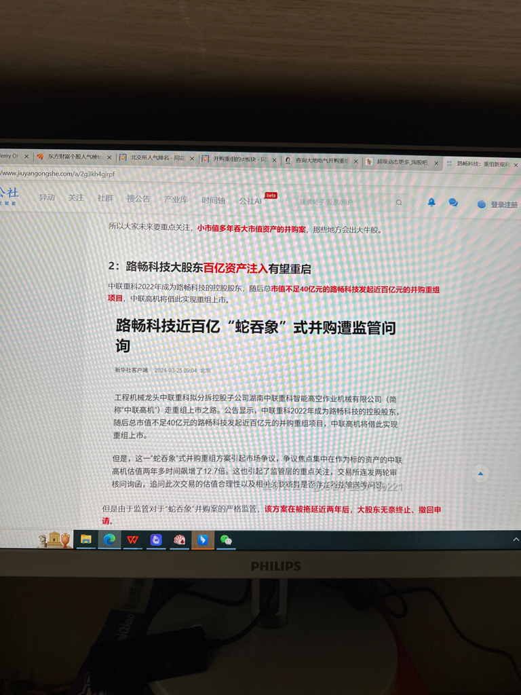Image resolution: width=521 pixels, height=695 pixels.
Task: Open File Explorer from the taskbar
Action: [x=86, y=539]
